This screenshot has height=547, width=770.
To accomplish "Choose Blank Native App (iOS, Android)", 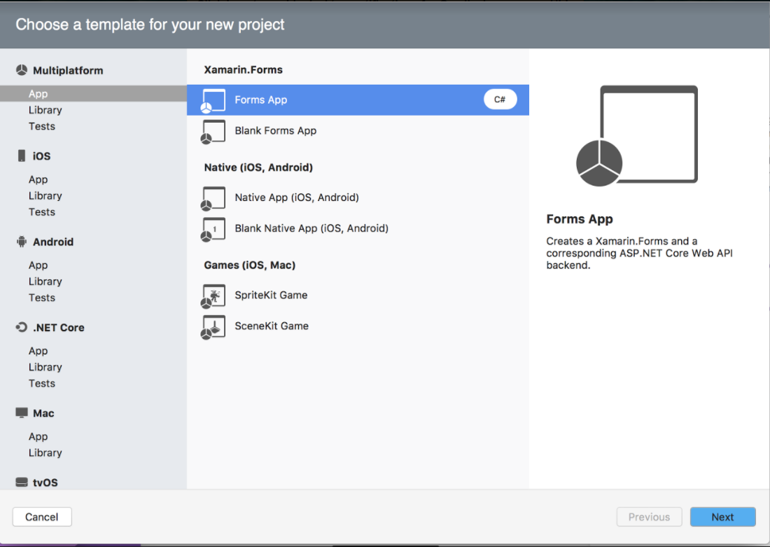I will click(358, 228).
